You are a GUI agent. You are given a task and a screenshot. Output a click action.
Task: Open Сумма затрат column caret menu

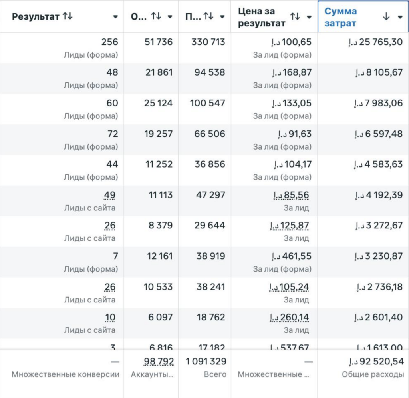[x=400, y=17]
